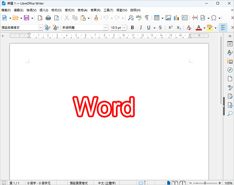Open the font size dropdown arrow
The width and height of the screenshot is (234, 185).
point(124,28)
